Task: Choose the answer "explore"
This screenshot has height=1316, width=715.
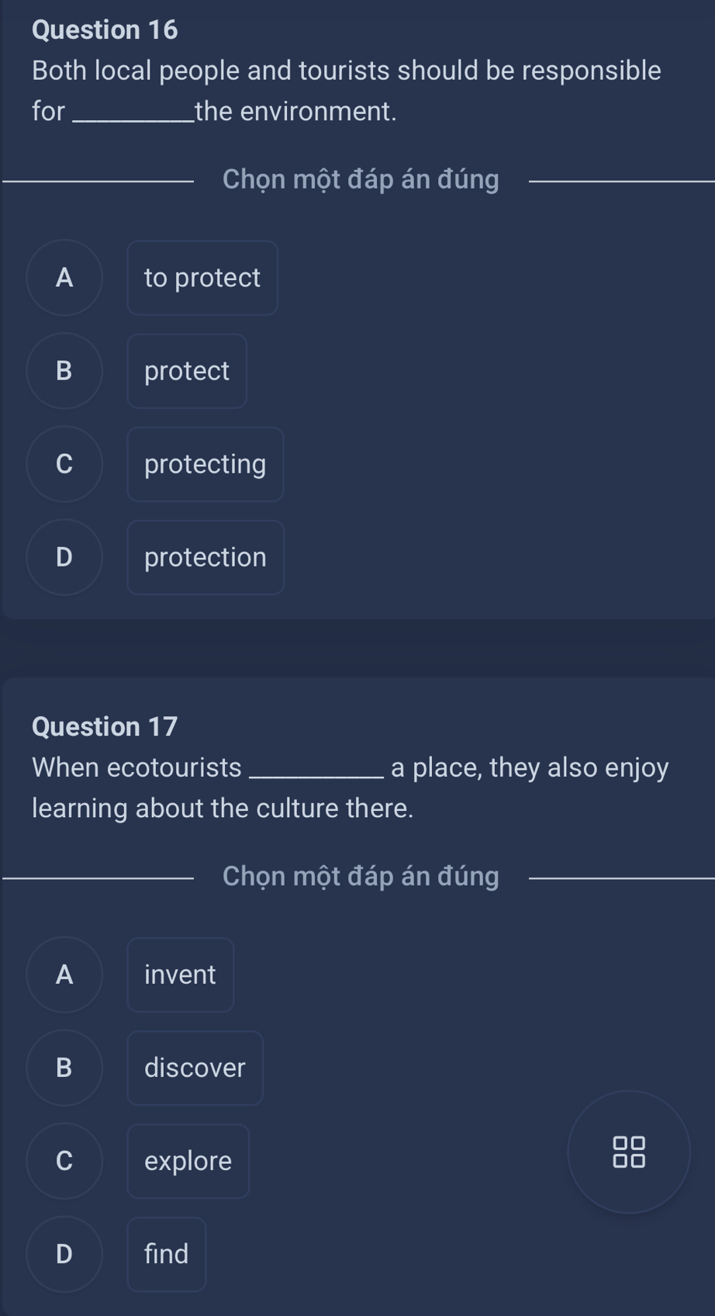Action: point(188,1161)
